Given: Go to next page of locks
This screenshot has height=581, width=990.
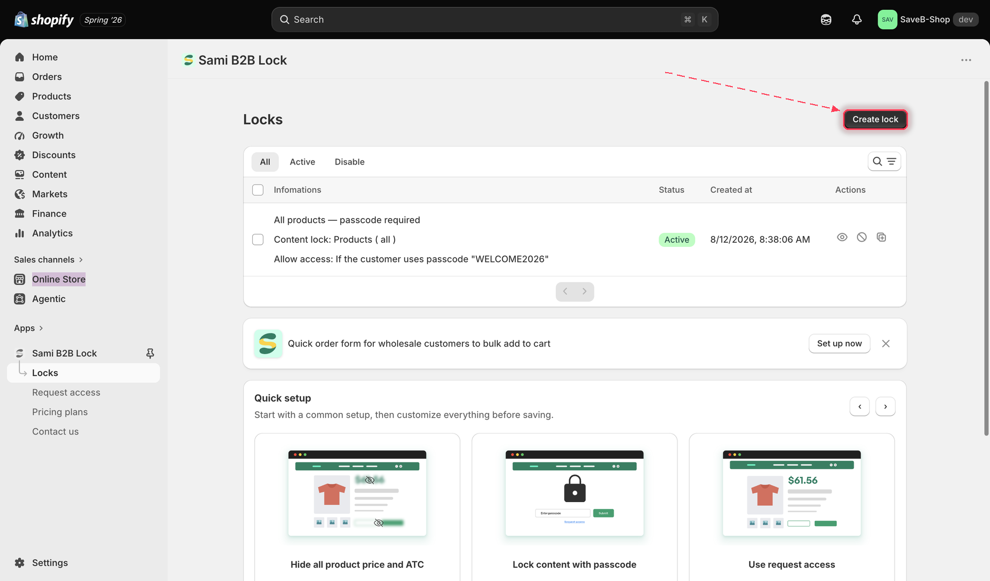Looking at the screenshot, I should [584, 292].
